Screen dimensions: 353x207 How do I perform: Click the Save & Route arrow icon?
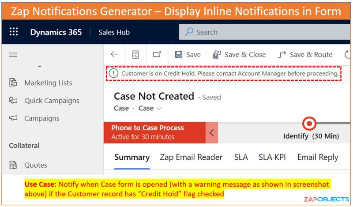click(x=282, y=55)
